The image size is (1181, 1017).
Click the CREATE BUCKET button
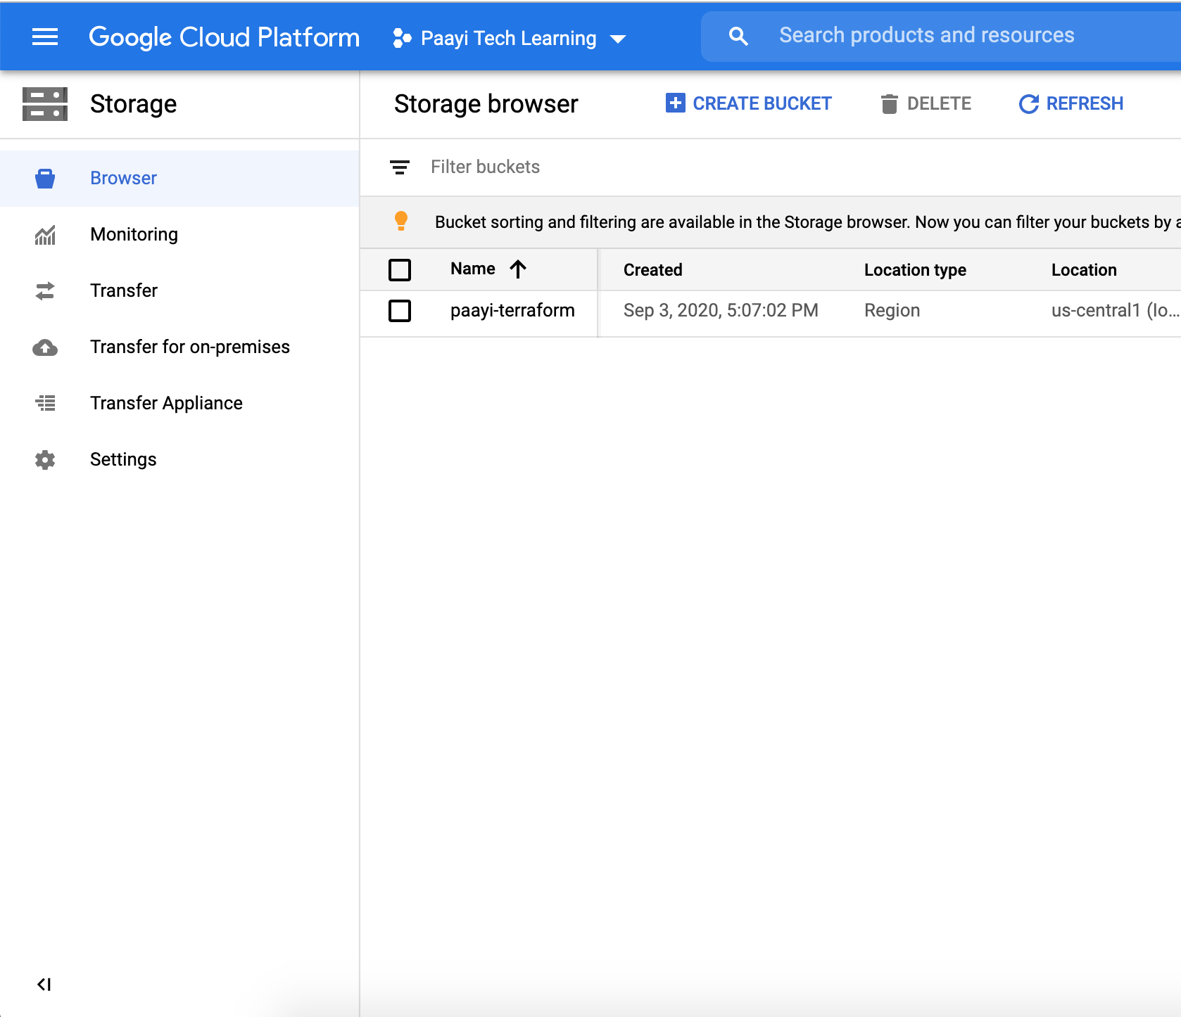pyautogui.click(x=749, y=104)
